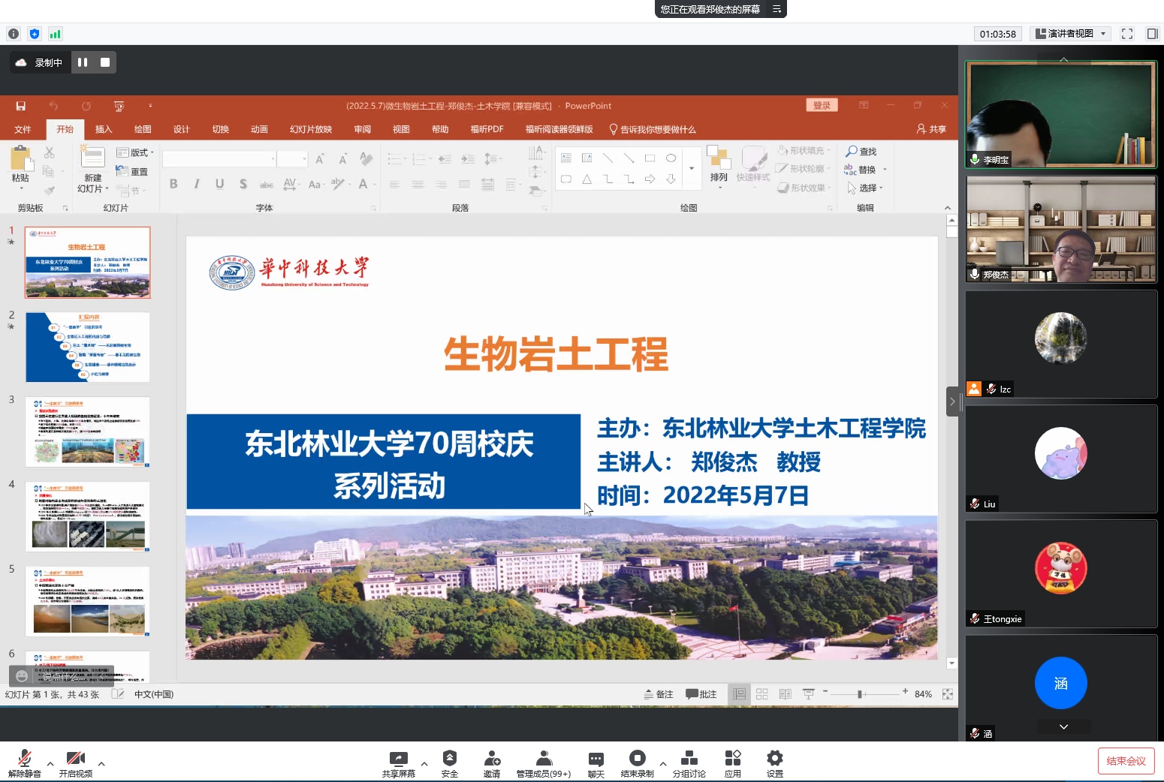Open the Chat panel
Viewport: 1164px width, 782px height.
point(596,759)
